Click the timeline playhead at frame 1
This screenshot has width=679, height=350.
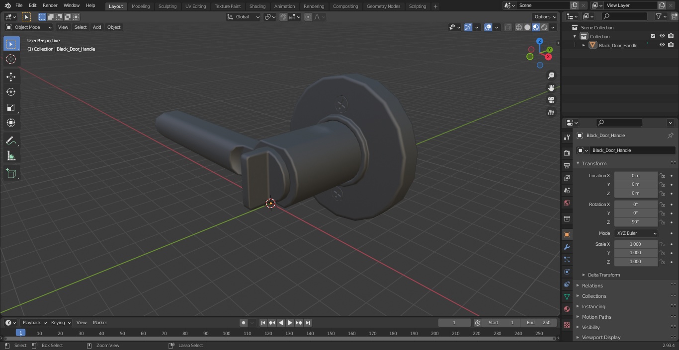pyautogui.click(x=20, y=333)
